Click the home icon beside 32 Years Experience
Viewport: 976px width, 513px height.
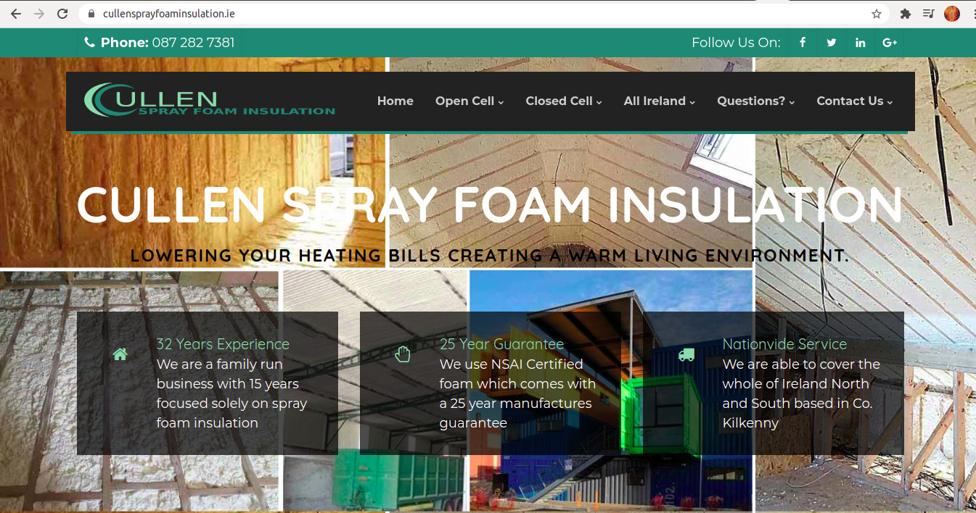120,354
